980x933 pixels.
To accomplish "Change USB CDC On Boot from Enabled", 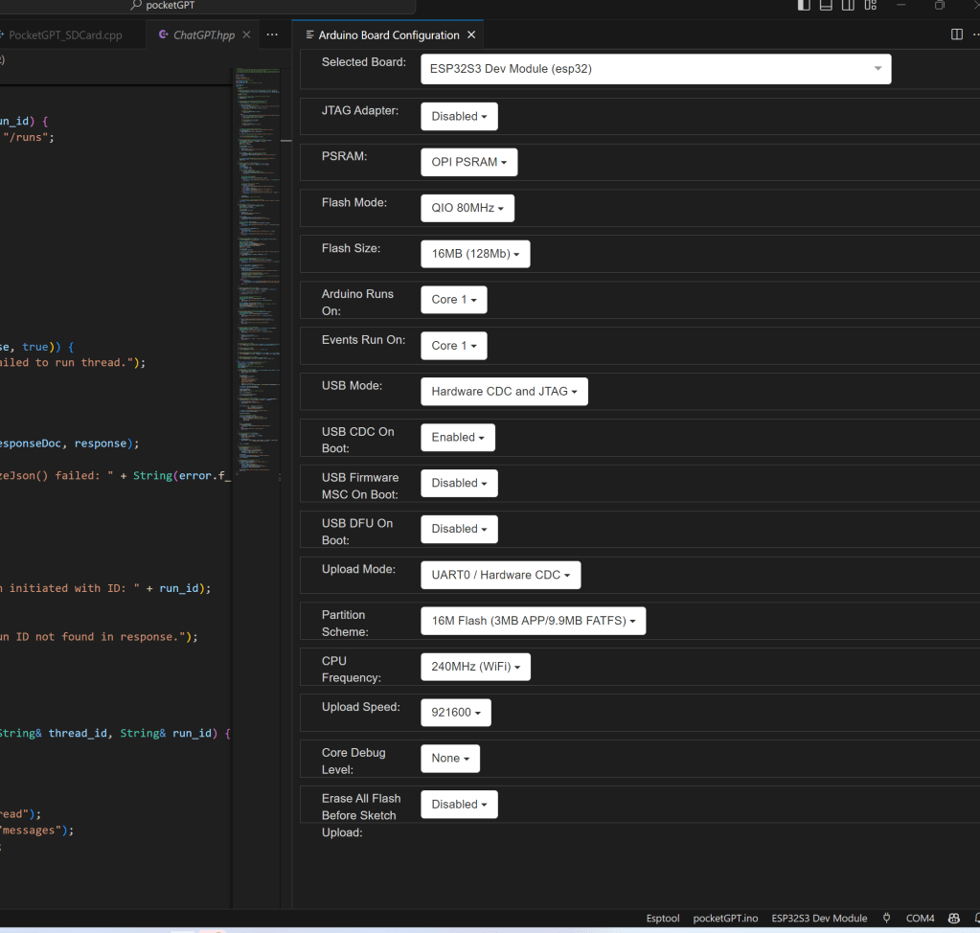I will [457, 438].
